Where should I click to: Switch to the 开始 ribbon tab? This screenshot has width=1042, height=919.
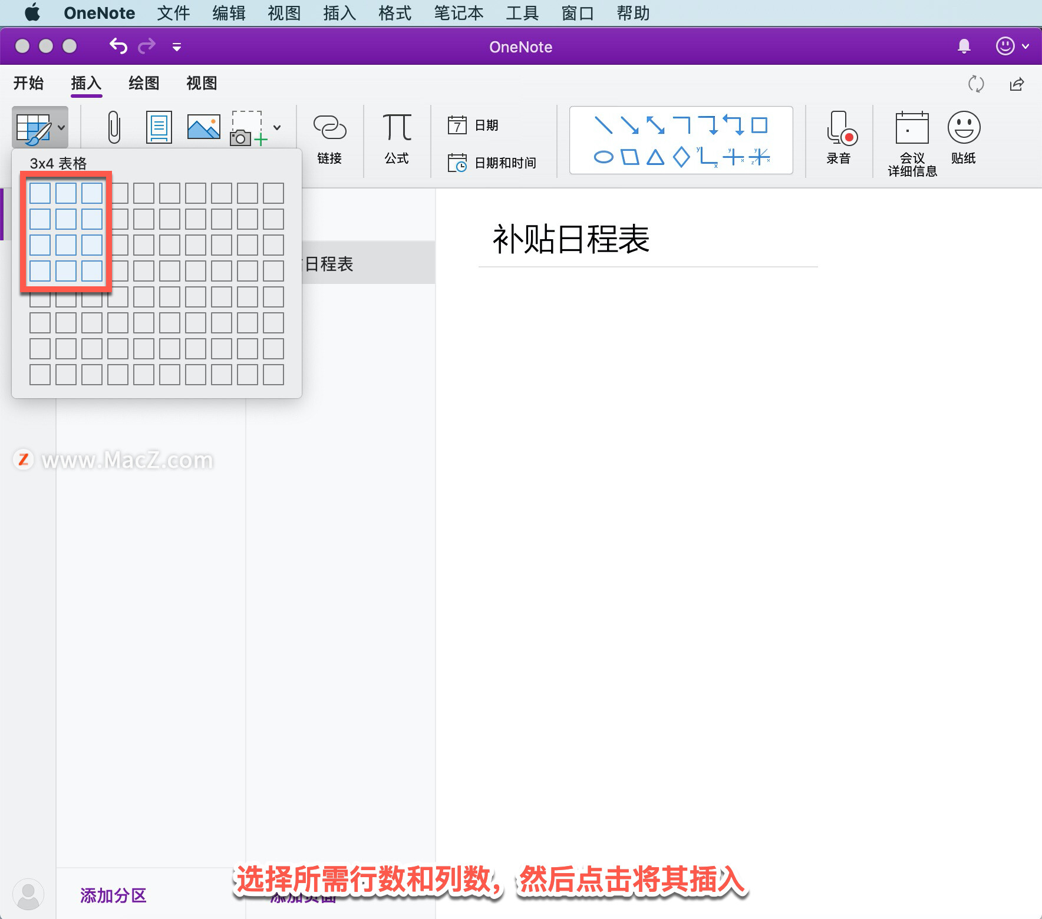click(28, 83)
